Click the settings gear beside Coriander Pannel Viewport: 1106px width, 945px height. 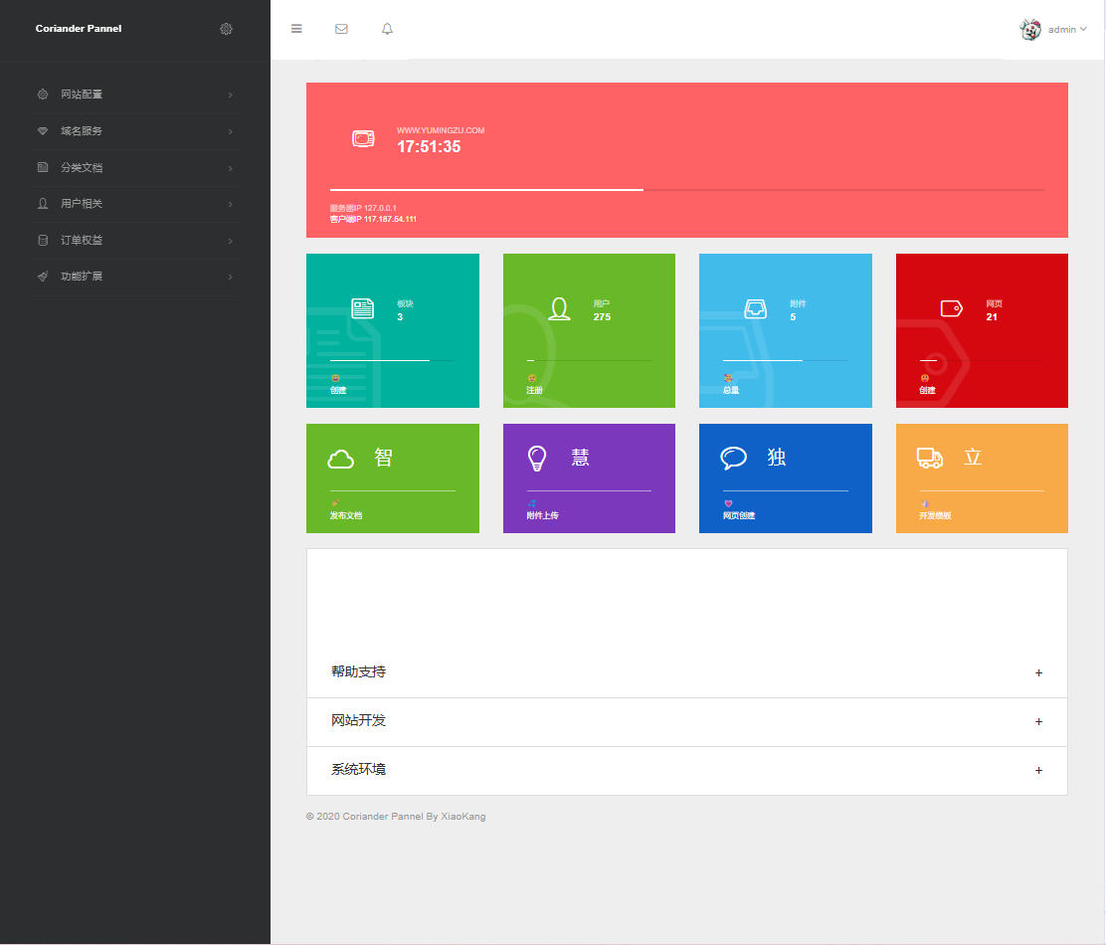click(226, 29)
